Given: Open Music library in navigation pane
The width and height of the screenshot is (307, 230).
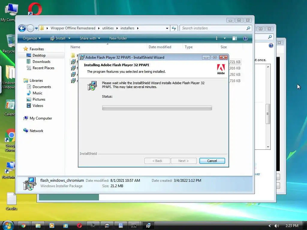Looking at the screenshot, I should point(37,93).
